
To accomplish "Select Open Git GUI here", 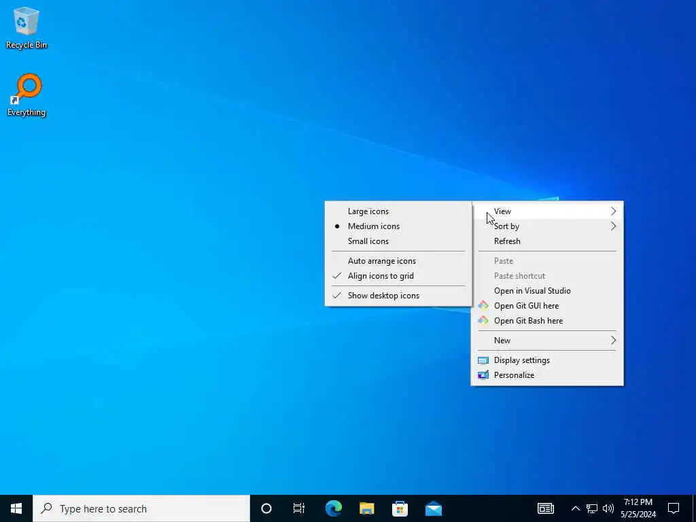I will pos(547,305).
